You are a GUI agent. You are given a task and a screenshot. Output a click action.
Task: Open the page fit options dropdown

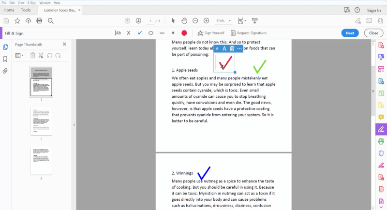tap(241, 21)
